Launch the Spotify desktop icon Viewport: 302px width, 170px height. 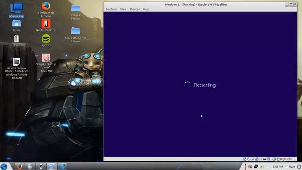pyautogui.click(x=46, y=41)
